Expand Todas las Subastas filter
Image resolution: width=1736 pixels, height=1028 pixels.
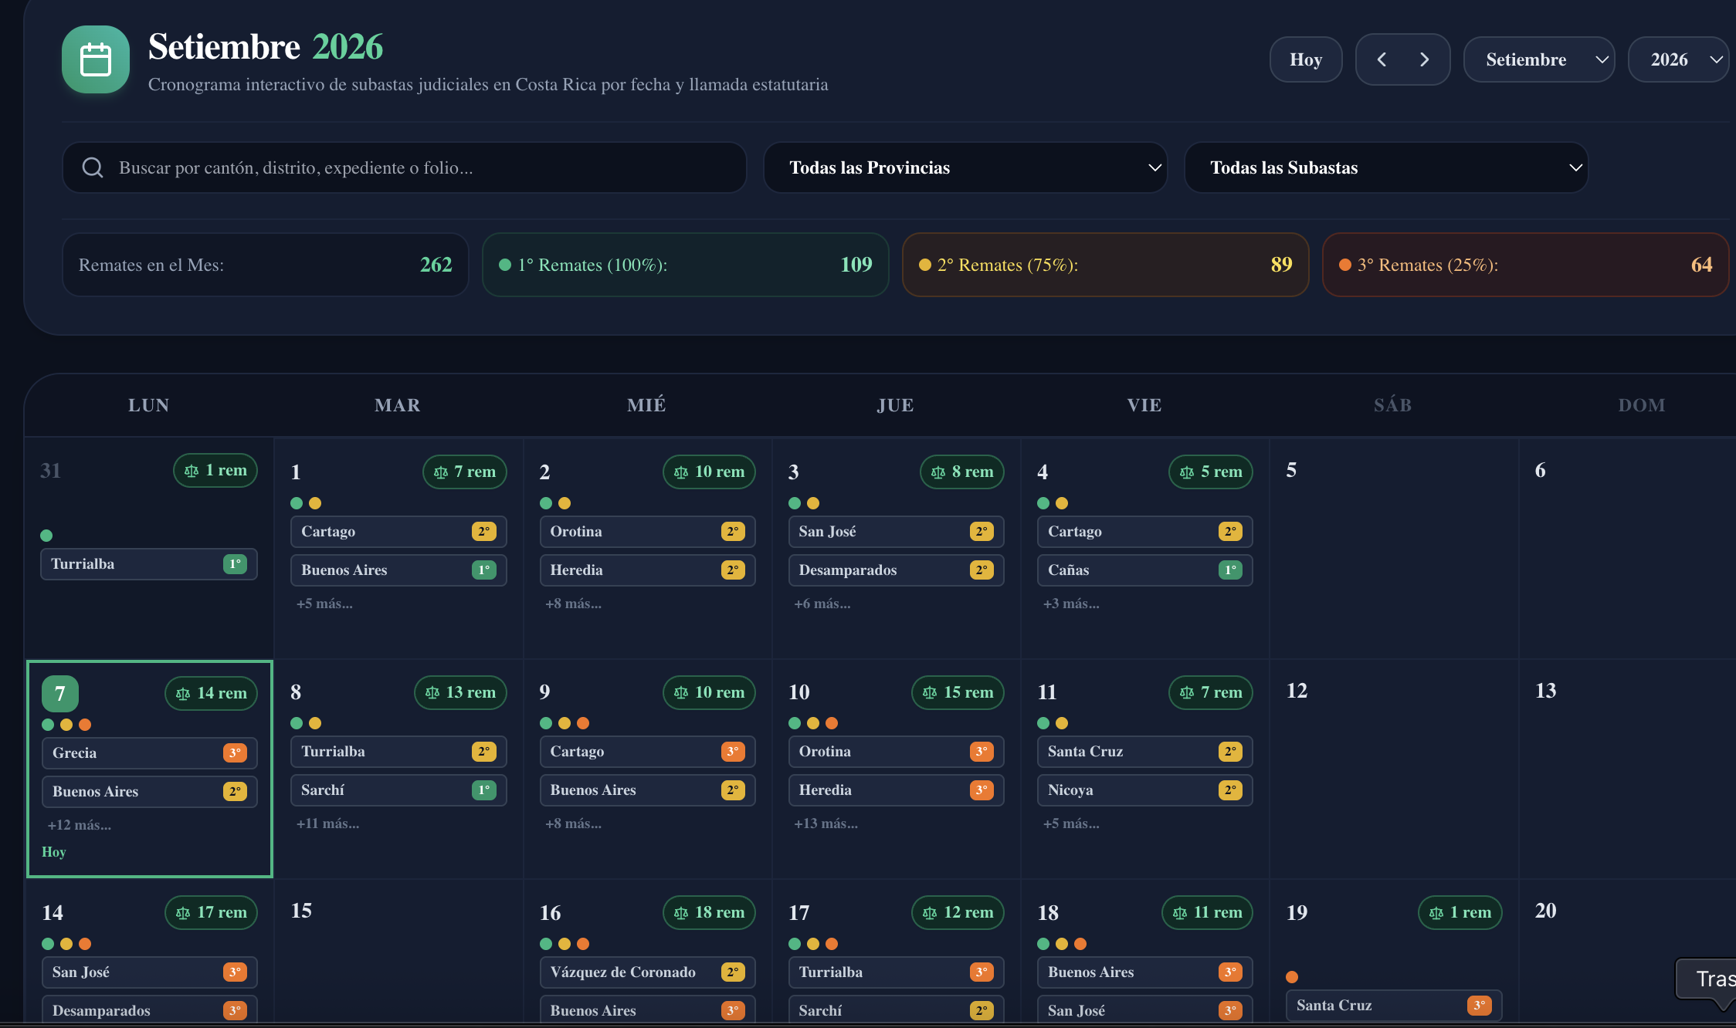click(1386, 167)
